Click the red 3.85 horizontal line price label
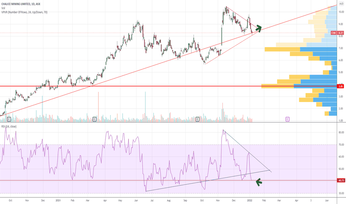 pyautogui.click(x=341, y=86)
